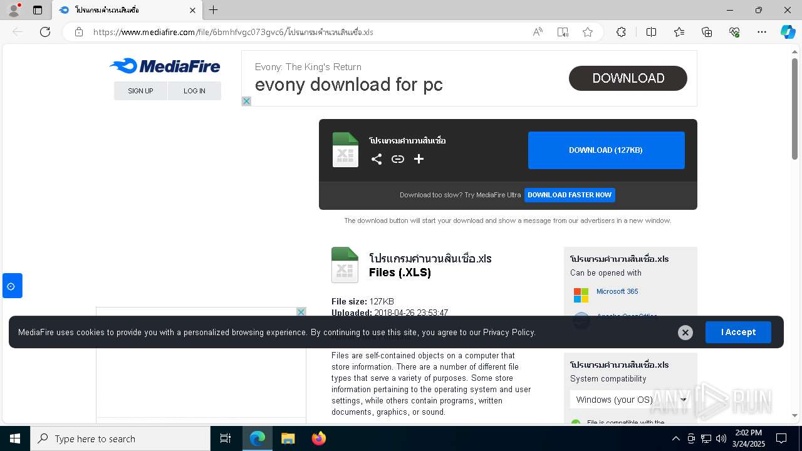The image size is (802, 451).
Task: Click I Accept on the cookie banner
Action: point(738,332)
